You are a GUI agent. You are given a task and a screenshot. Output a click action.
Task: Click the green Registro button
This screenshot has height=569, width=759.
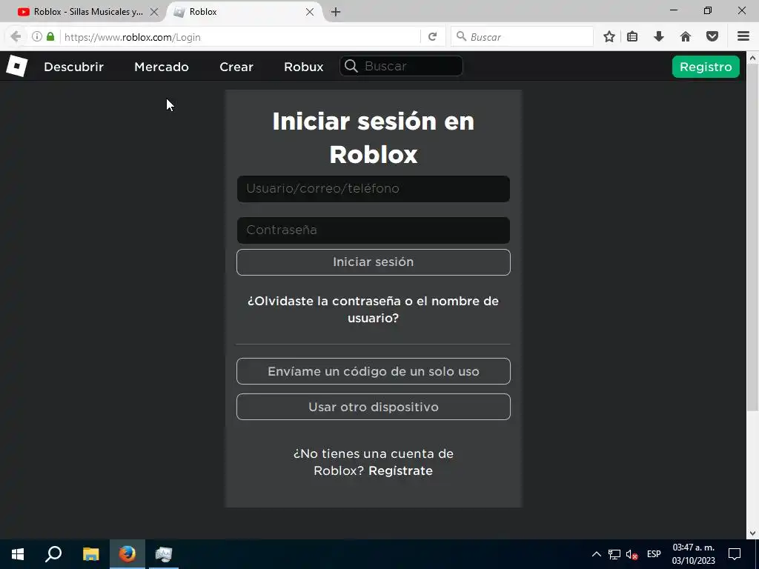(706, 67)
